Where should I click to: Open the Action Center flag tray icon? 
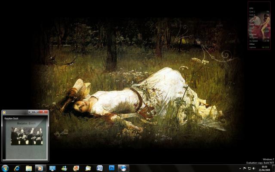coord(244,169)
